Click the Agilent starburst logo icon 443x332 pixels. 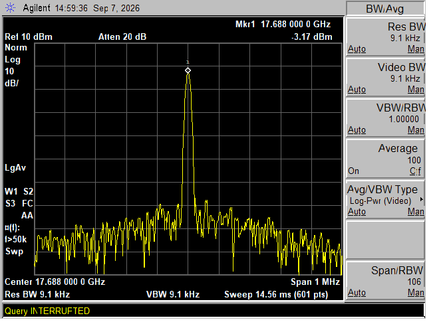click(x=11, y=7)
